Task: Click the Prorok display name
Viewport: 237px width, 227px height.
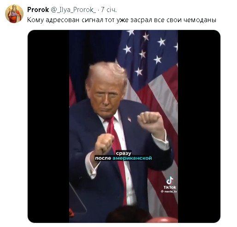Action: [38, 10]
